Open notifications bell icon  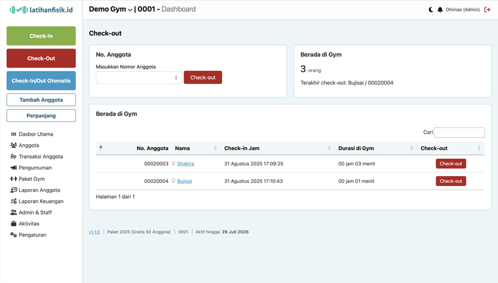click(x=440, y=10)
